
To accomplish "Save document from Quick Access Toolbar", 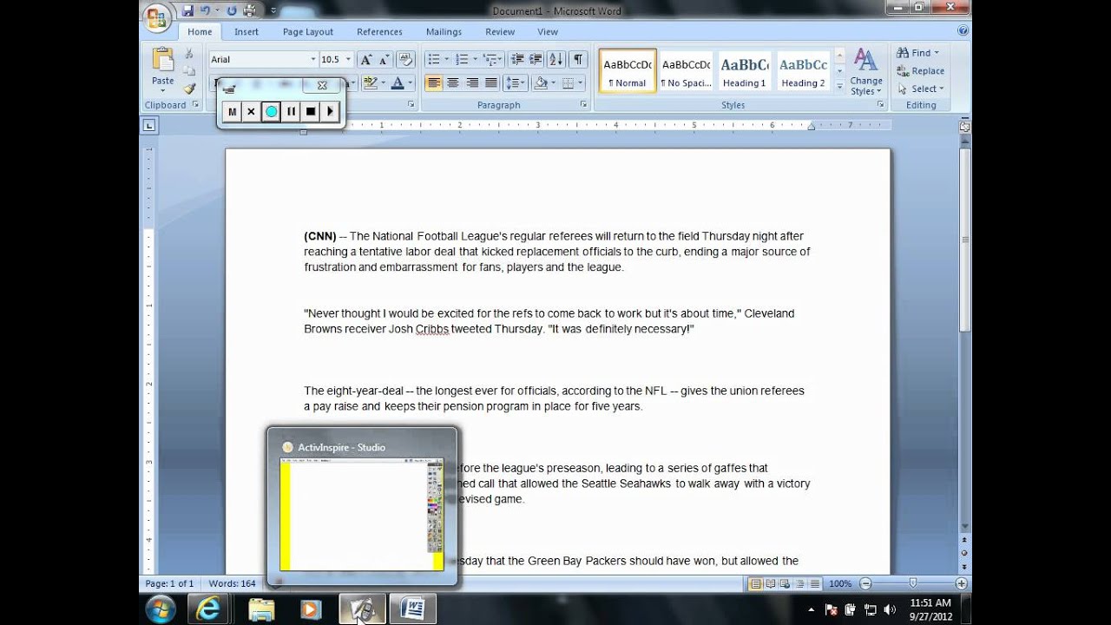I will coord(187,10).
